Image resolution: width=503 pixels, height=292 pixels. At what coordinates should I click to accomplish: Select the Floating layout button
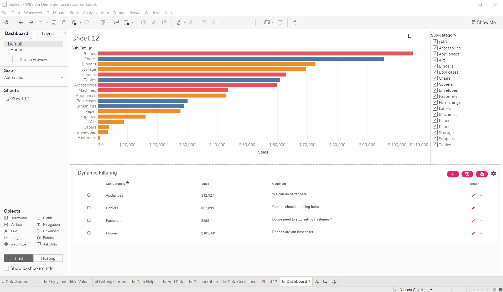pos(48,258)
